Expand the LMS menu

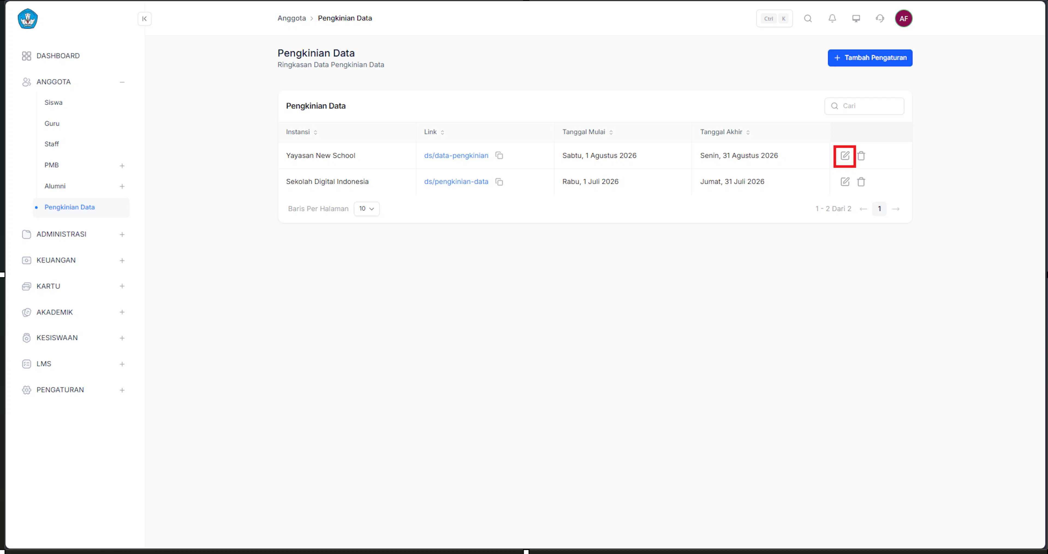(122, 364)
